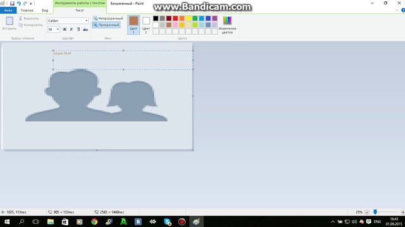Launch Google Chrome from the taskbar

[x=94, y=221]
